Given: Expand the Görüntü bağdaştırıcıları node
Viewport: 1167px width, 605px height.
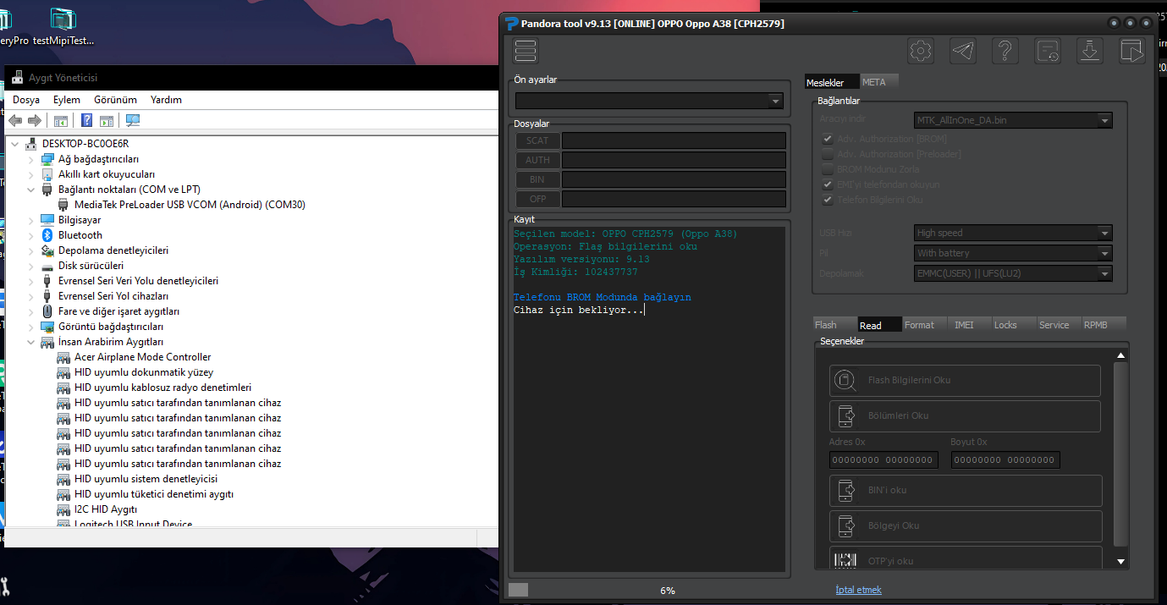Looking at the screenshot, I should coord(31,327).
